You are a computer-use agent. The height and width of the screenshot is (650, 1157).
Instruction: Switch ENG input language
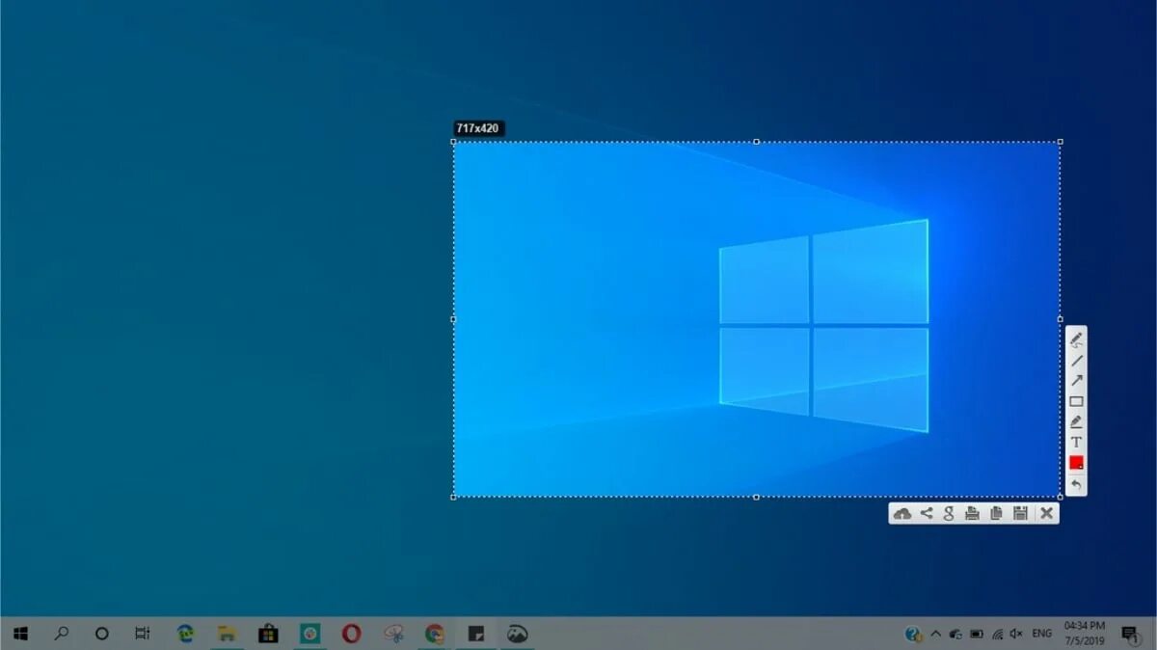pyautogui.click(x=1042, y=634)
